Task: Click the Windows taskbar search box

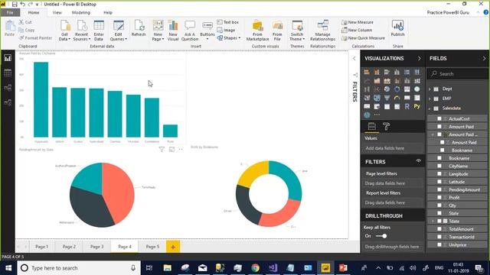Action: [x=79, y=268]
